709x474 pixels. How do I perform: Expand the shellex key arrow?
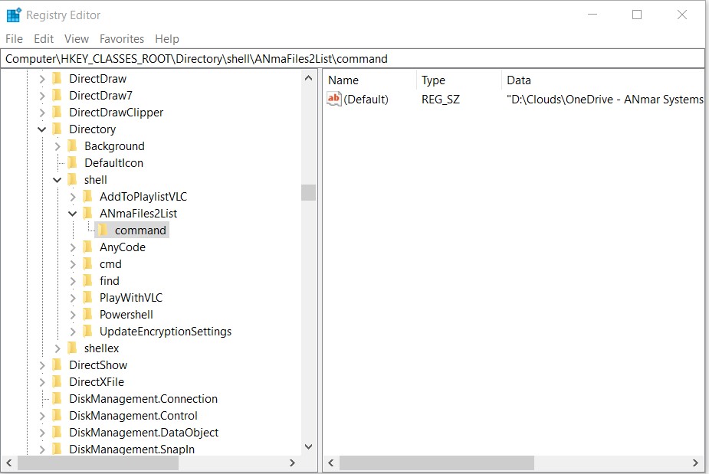(57, 348)
